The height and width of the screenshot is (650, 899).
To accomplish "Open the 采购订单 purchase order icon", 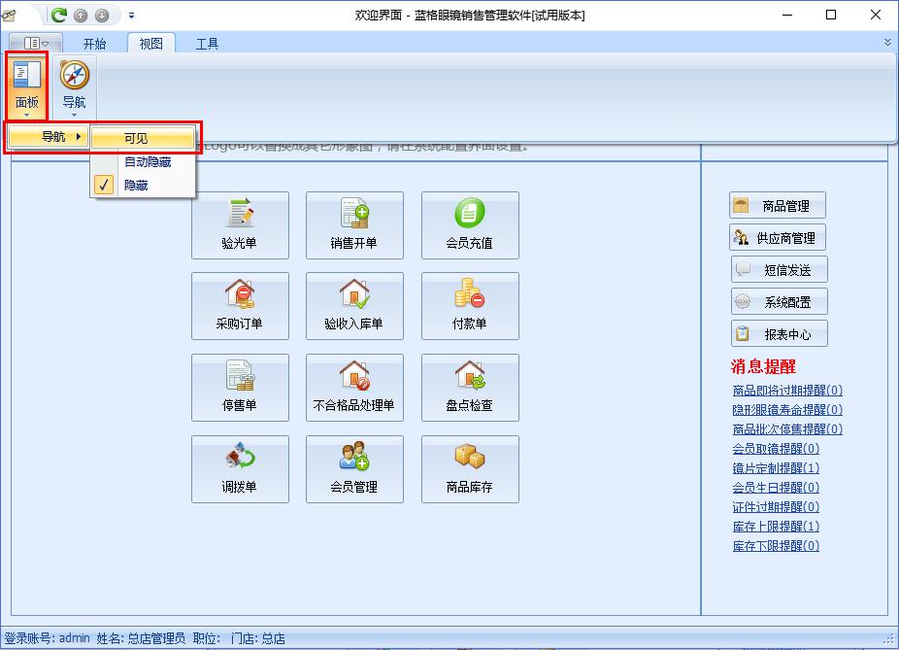I will pyautogui.click(x=240, y=306).
